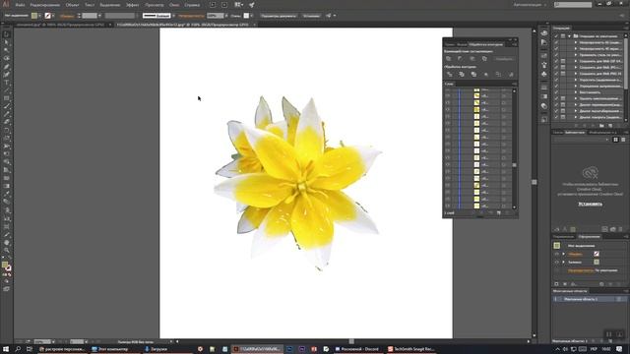Open the Редактирование menu
The width and height of the screenshot is (630, 354).
tap(45, 5)
